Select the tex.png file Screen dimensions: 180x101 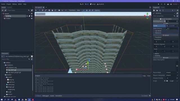(x=11, y=80)
